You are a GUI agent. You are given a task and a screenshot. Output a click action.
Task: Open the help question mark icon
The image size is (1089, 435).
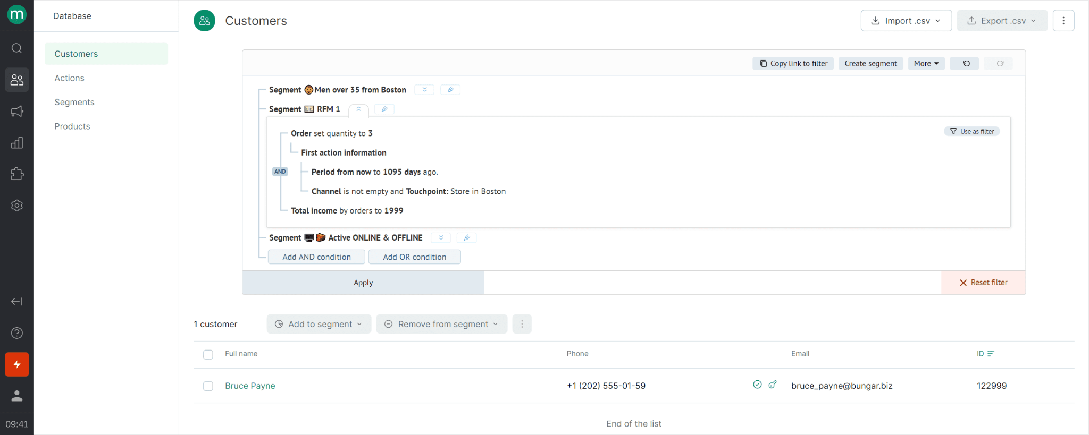pyautogui.click(x=17, y=333)
